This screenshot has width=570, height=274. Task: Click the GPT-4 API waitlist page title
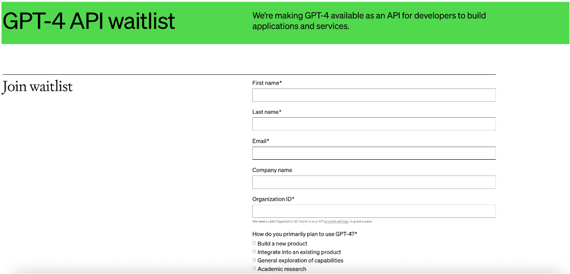pyautogui.click(x=89, y=21)
